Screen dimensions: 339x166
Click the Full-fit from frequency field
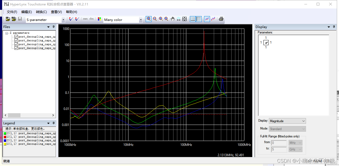point(279,143)
